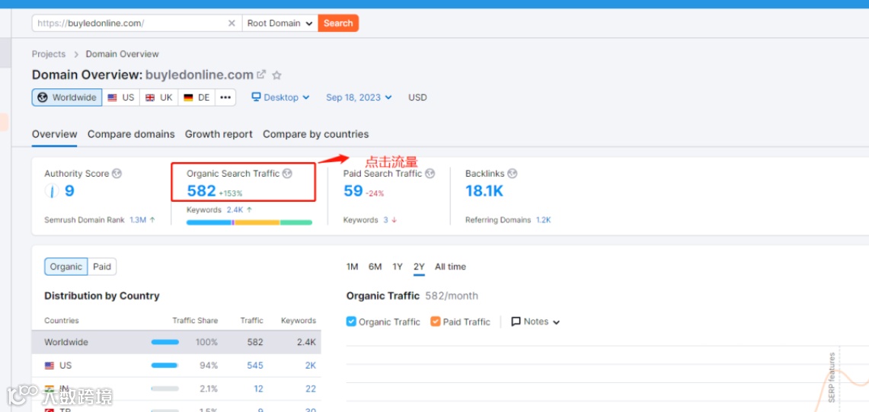Select 1Y time range
Screen dimensions: 869x412
(398, 267)
